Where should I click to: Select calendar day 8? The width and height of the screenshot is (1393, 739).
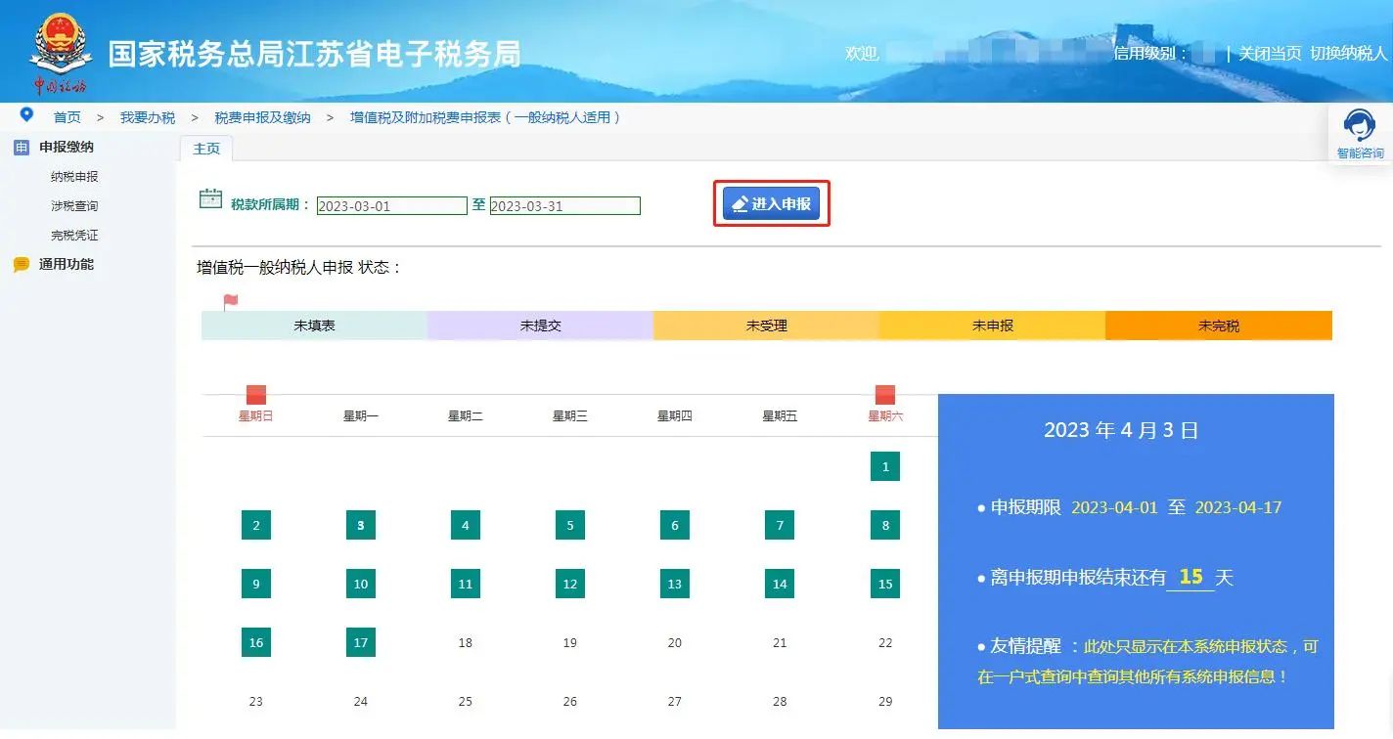pos(885,525)
